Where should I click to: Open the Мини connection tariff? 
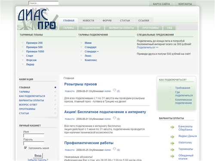(x=88, y=43)
